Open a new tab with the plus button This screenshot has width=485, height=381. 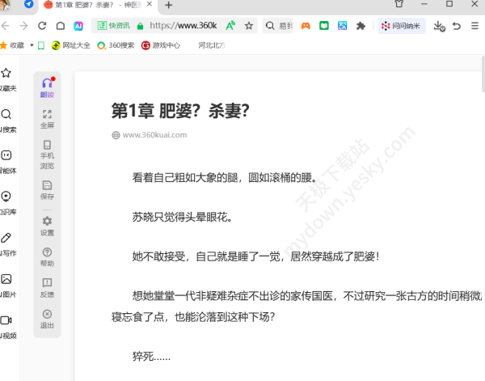click(x=169, y=6)
